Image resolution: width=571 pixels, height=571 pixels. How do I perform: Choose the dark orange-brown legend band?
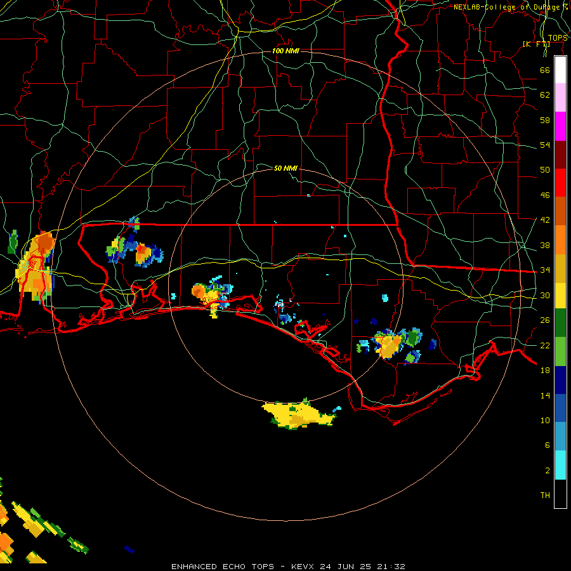pos(560,211)
